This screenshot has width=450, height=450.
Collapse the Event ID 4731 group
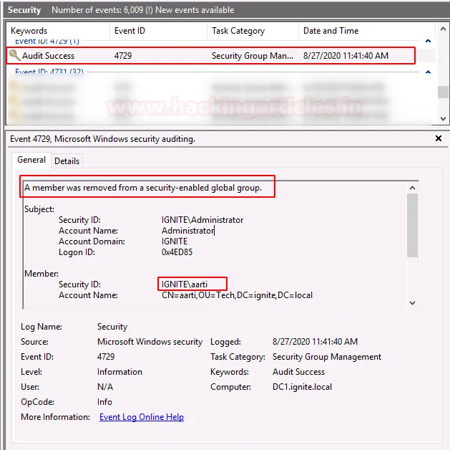(429, 72)
